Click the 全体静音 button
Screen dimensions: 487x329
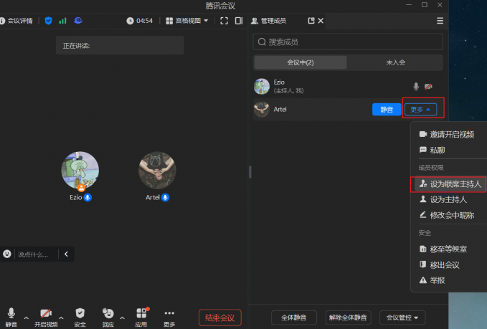294,318
